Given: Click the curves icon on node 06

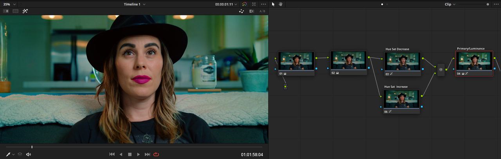Looking at the screenshot, I should (390, 112).
